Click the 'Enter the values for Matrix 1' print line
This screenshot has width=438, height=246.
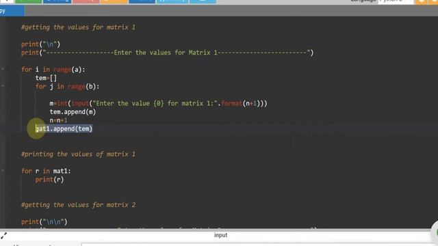(x=167, y=53)
